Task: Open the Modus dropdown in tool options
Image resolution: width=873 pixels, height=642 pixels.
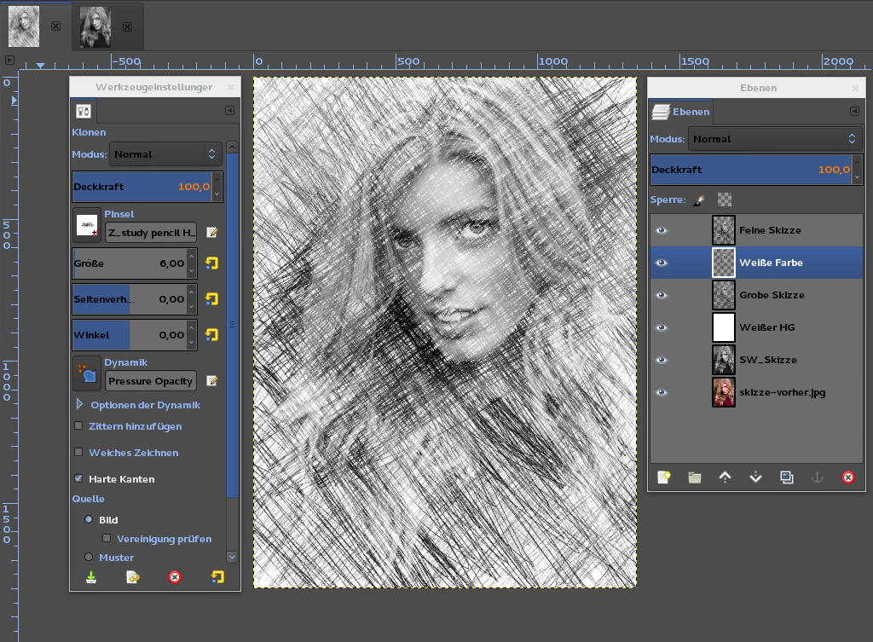Action: click(x=166, y=154)
